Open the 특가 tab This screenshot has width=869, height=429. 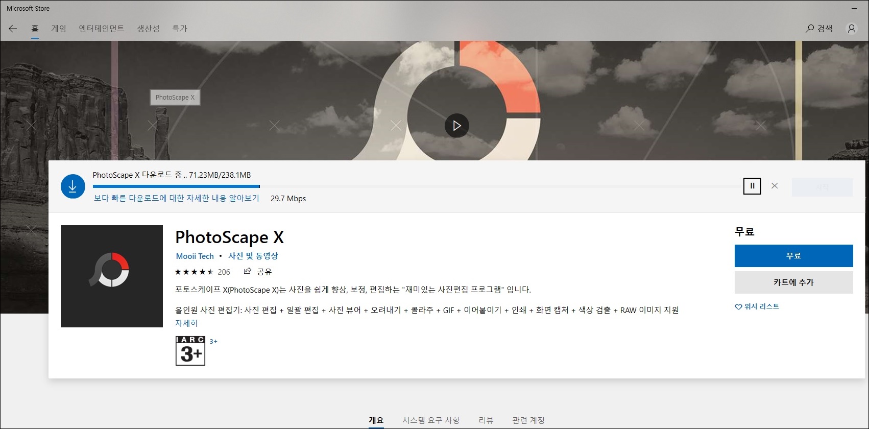[x=180, y=29]
